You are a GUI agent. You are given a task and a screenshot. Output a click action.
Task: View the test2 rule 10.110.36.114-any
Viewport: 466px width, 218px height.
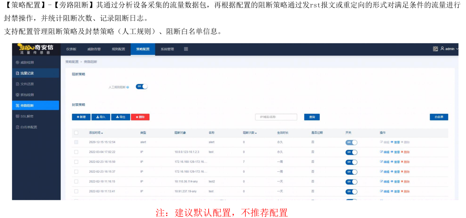[x=395, y=181]
